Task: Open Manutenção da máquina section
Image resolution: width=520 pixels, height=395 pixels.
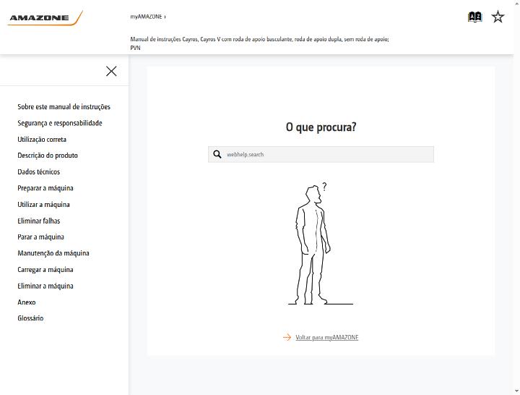Action: click(x=53, y=253)
